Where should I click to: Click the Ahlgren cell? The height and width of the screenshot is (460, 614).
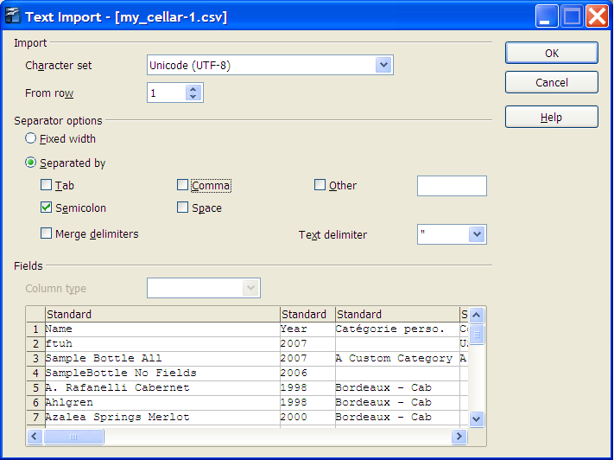pyautogui.click(x=163, y=403)
